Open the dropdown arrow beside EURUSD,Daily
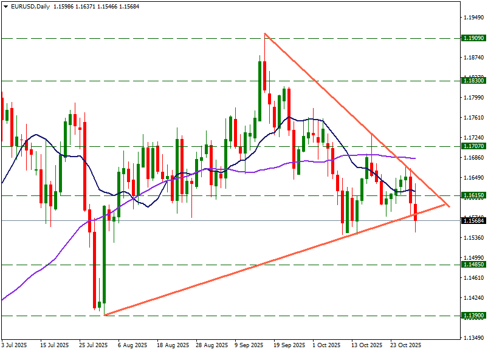 coord(5,6)
